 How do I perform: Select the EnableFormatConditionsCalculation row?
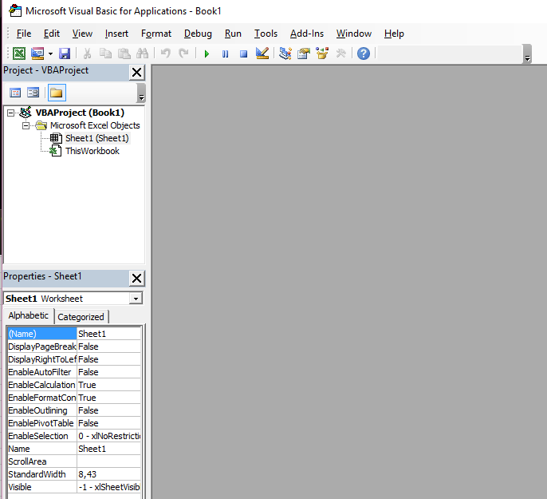pyautogui.click(x=74, y=398)
